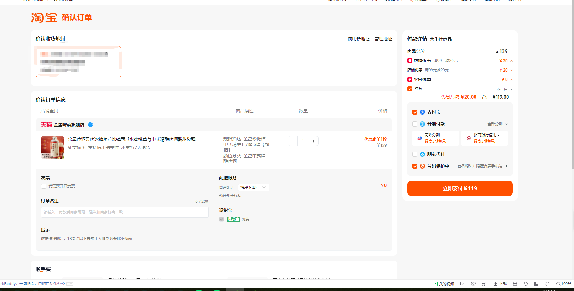
Task: Click the 号码保护中 shield icon
Action: point(422,166)
